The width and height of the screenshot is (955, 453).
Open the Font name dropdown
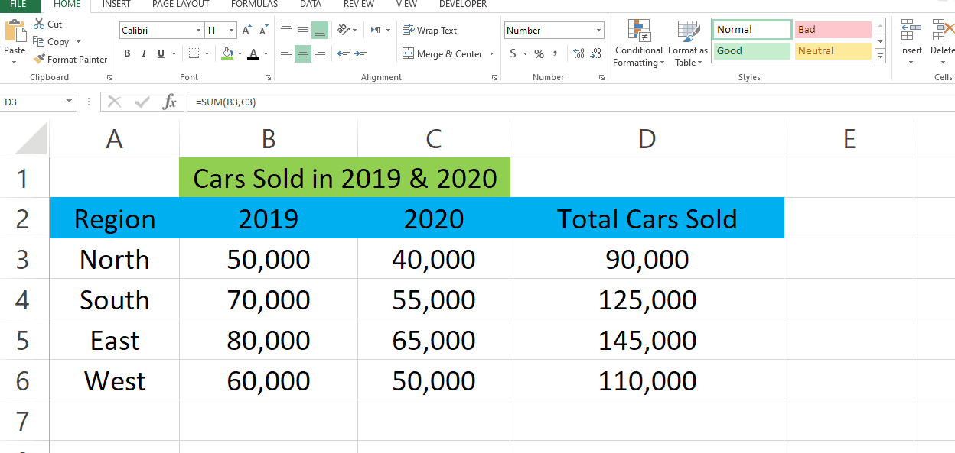coord(198,30)
